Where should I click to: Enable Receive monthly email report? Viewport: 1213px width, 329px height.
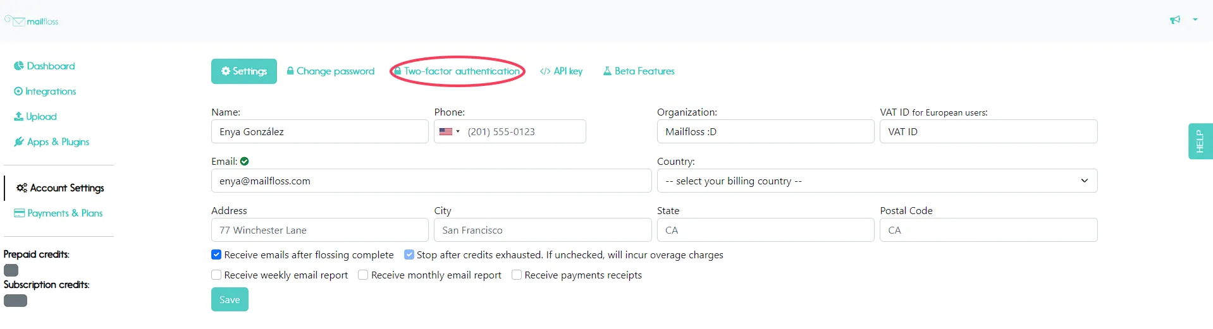point(363,275)
